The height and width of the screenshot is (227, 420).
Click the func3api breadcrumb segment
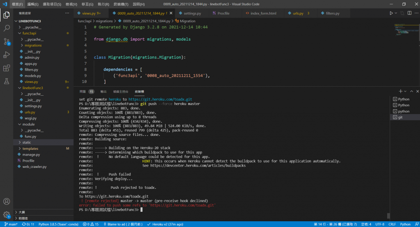click(84, 21)
